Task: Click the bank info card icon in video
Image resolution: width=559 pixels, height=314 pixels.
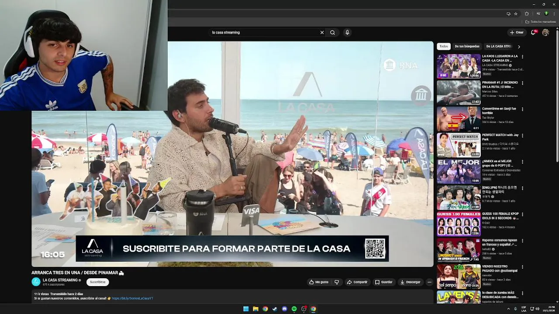Action: [x=421, y=95]
